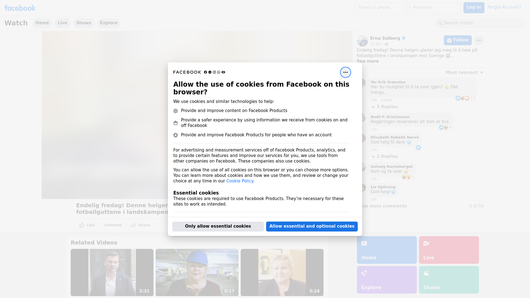Click the Essential cookies heading
530x298 pixels.
click(196, 193)
